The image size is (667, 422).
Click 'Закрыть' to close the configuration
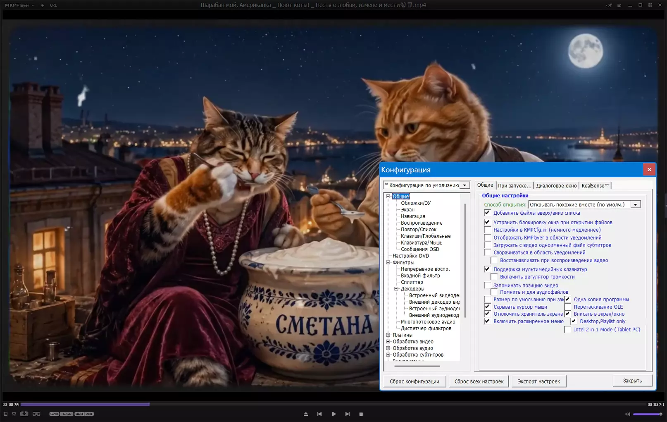point(632,381)
